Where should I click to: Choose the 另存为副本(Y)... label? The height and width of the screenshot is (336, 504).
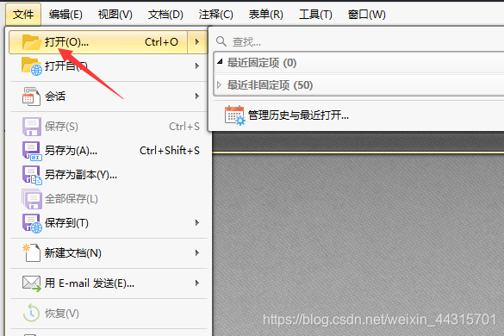click(81, 175)
